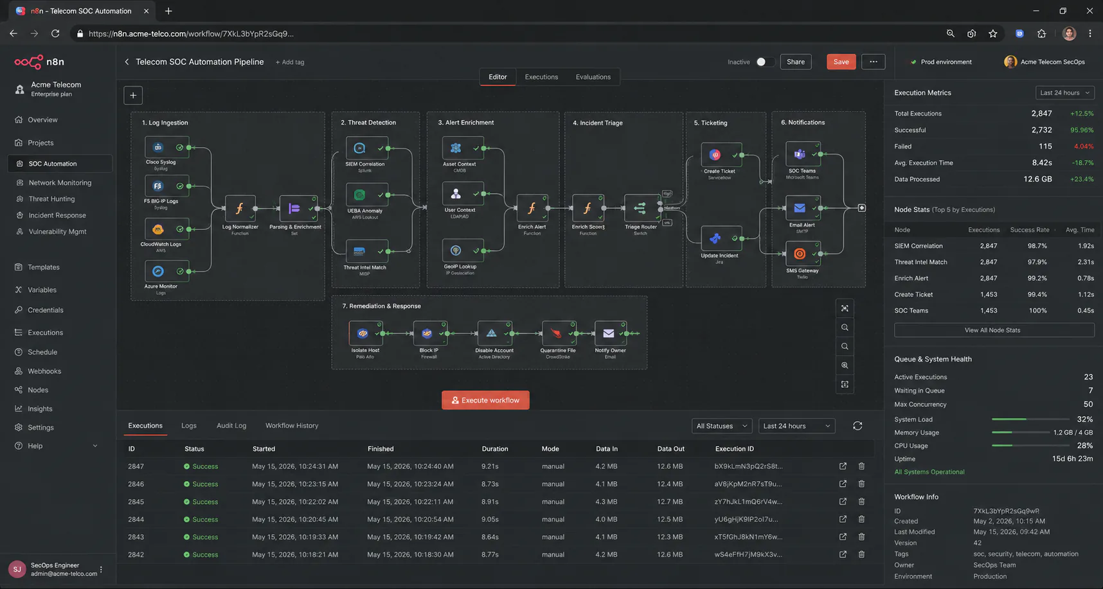This screenshot has height=589, width=1103.
Task: Open the Create Ticket node
Action: [721, 155]
